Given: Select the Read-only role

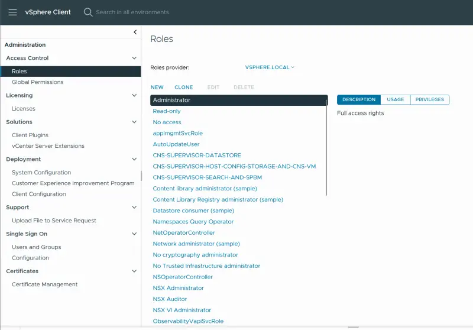Looking at the screenshot, I should (x=167, y=111).
